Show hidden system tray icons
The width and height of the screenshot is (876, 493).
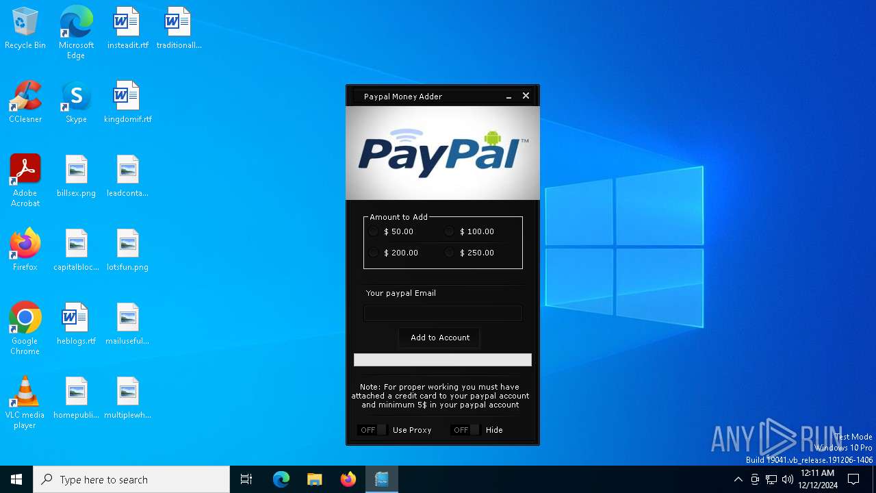[x=738, y=479]
